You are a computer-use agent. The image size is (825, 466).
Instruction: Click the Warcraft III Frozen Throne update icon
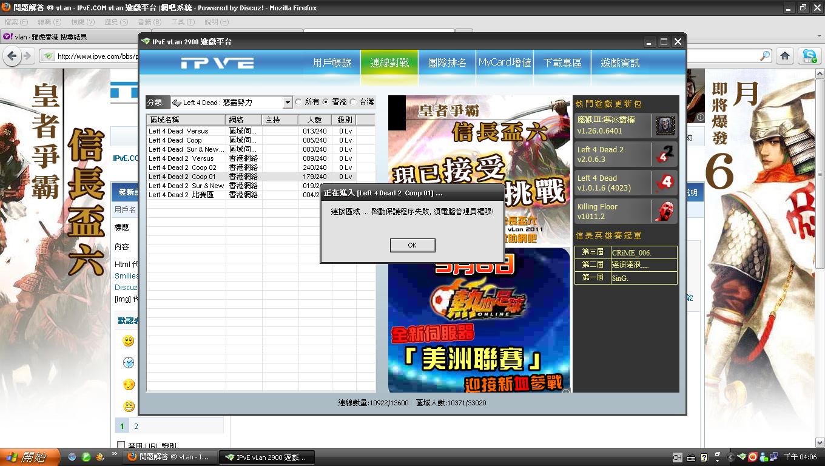pyautogui.click(x=665, y=126)
